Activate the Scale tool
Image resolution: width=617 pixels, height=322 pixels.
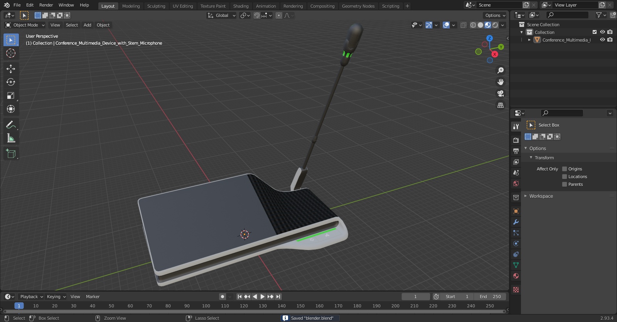pyautogui.click(x=11, y=95)
